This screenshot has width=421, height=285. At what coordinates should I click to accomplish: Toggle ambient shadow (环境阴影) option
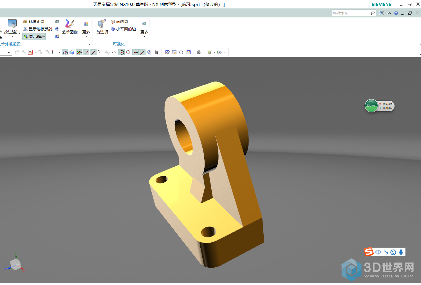[x=34, y=22]
